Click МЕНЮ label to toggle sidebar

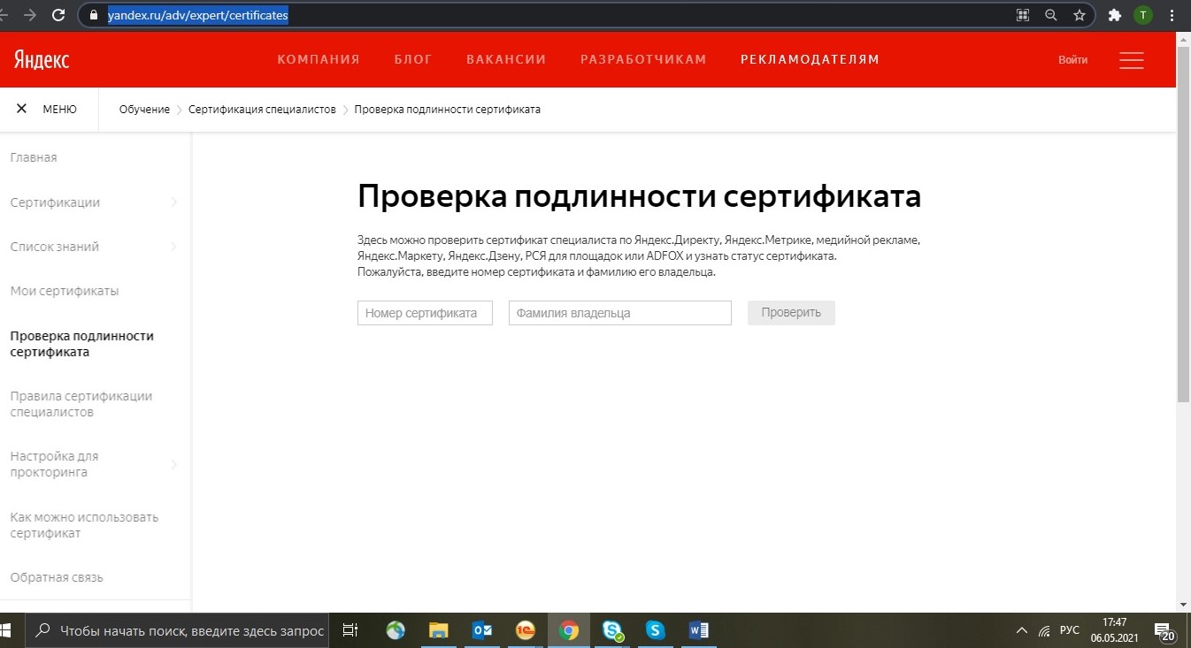[59, 110]
